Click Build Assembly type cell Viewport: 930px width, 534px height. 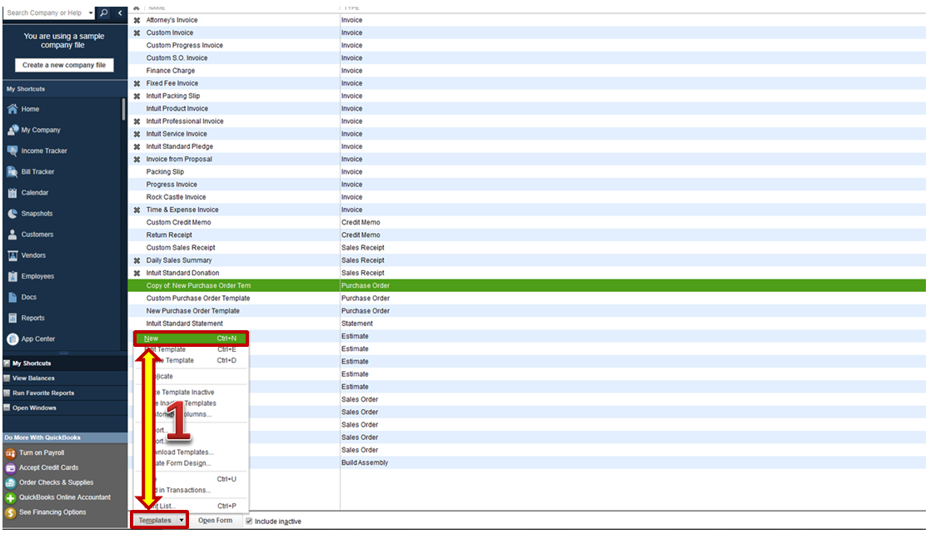365,462
